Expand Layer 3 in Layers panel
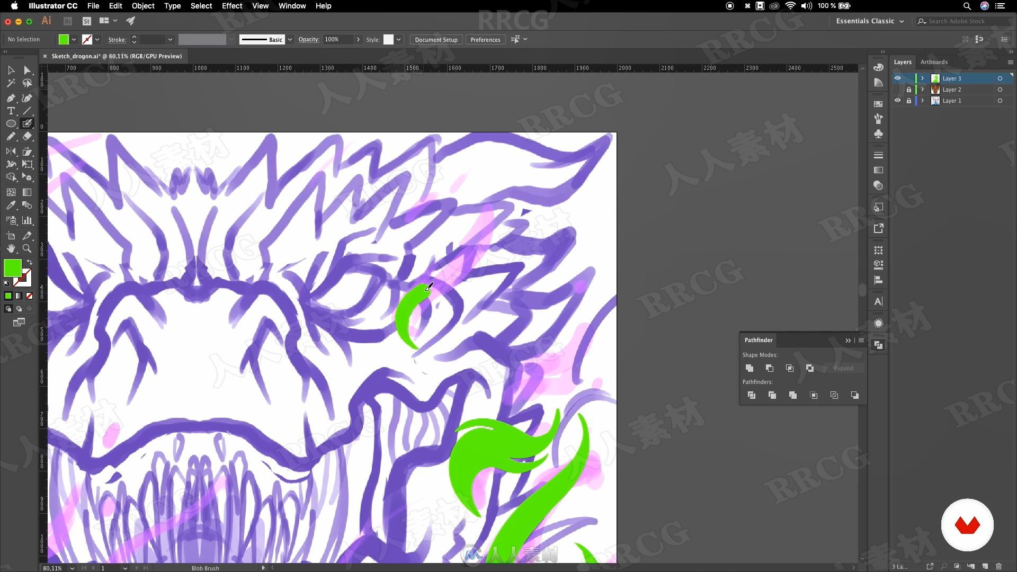 click(x=922, y=78)
